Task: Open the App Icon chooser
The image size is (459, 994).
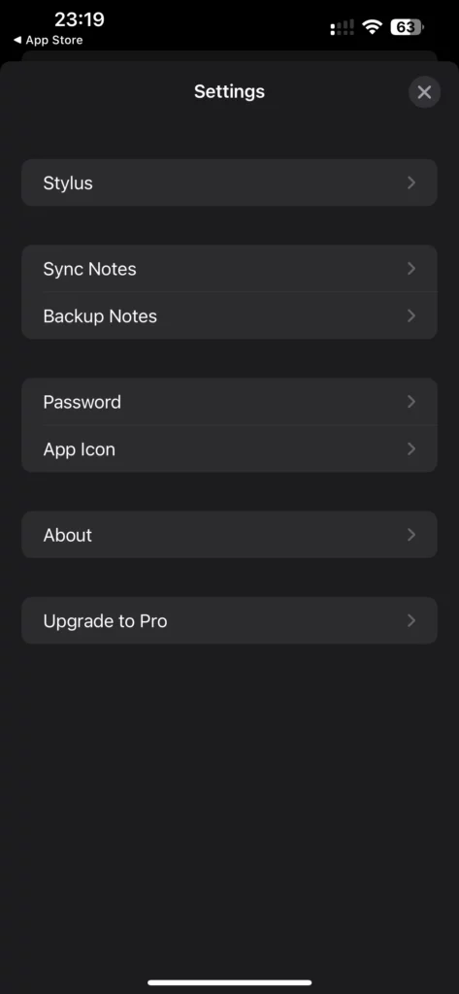Action: (x=229, y=448)
